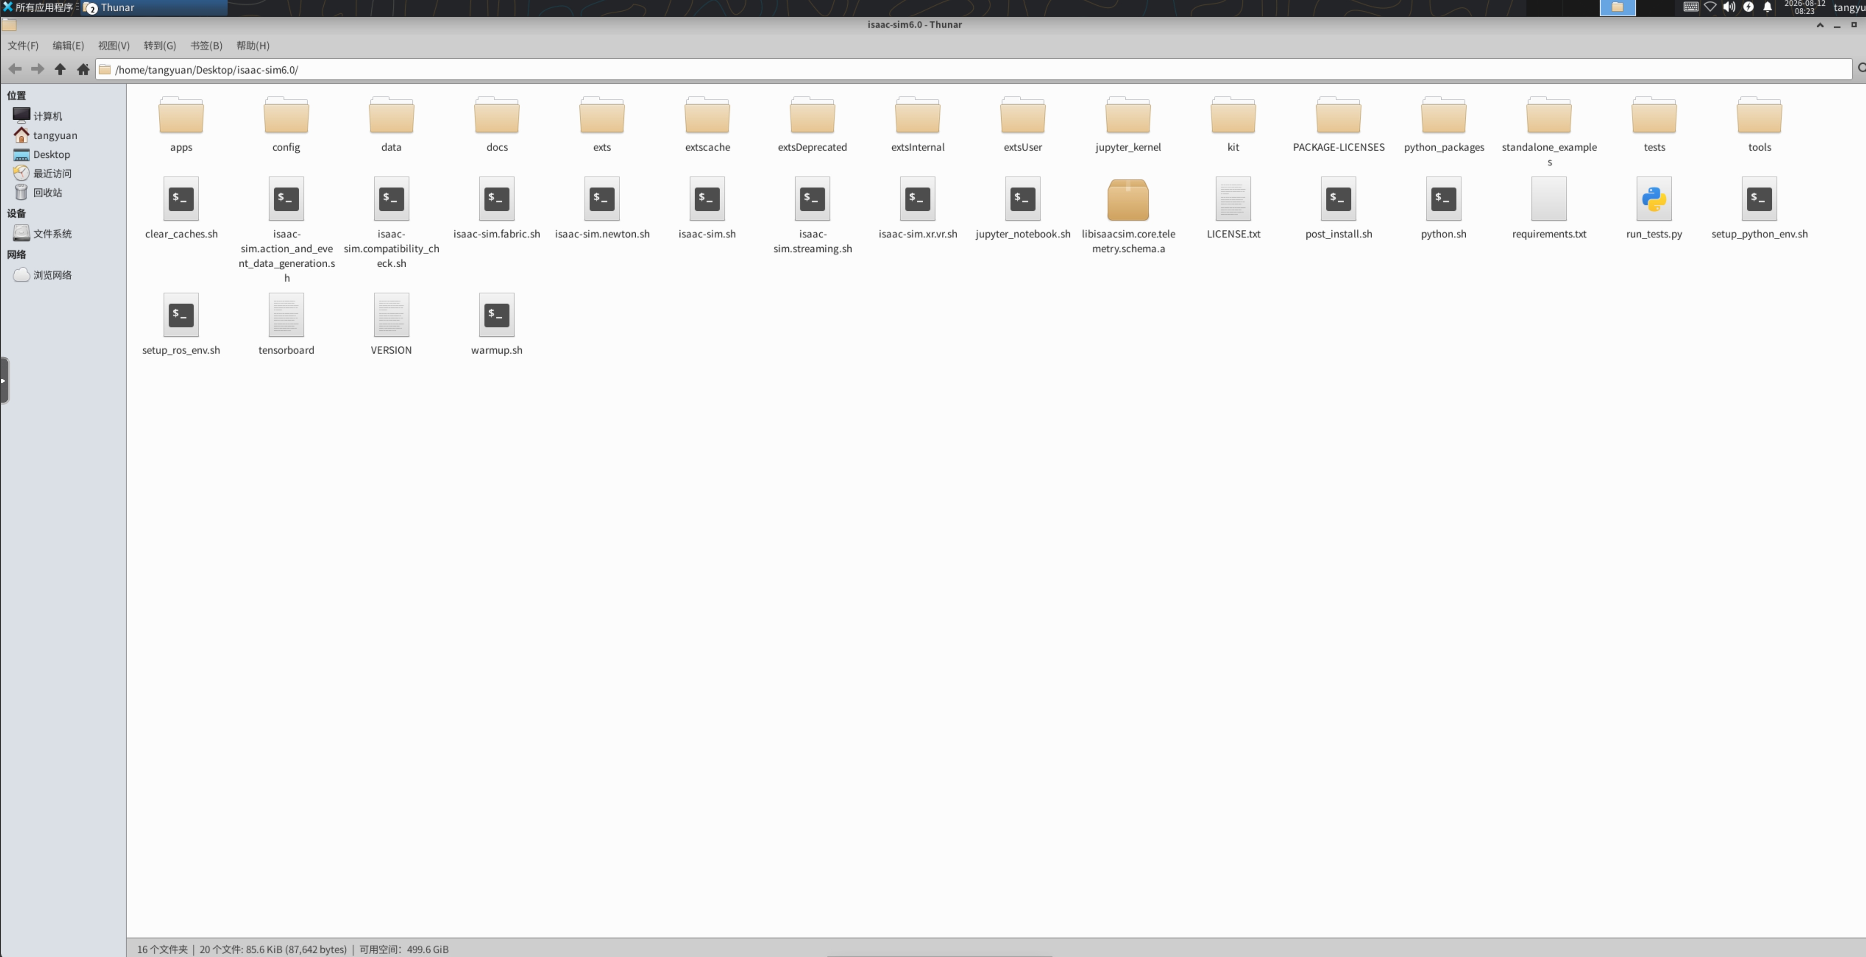The image size is (1866, 957).
Task: Open the 文件(F) menu
Action: [23, 46]
